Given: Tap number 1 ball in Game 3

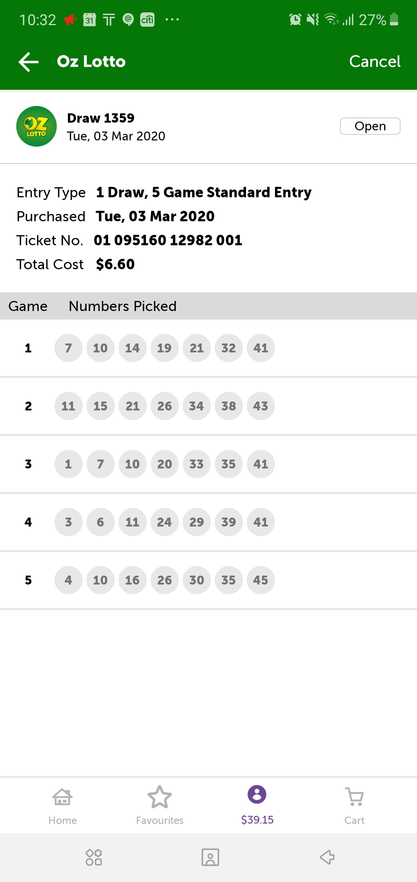Looking at the screenshot, I should [68, 464].
